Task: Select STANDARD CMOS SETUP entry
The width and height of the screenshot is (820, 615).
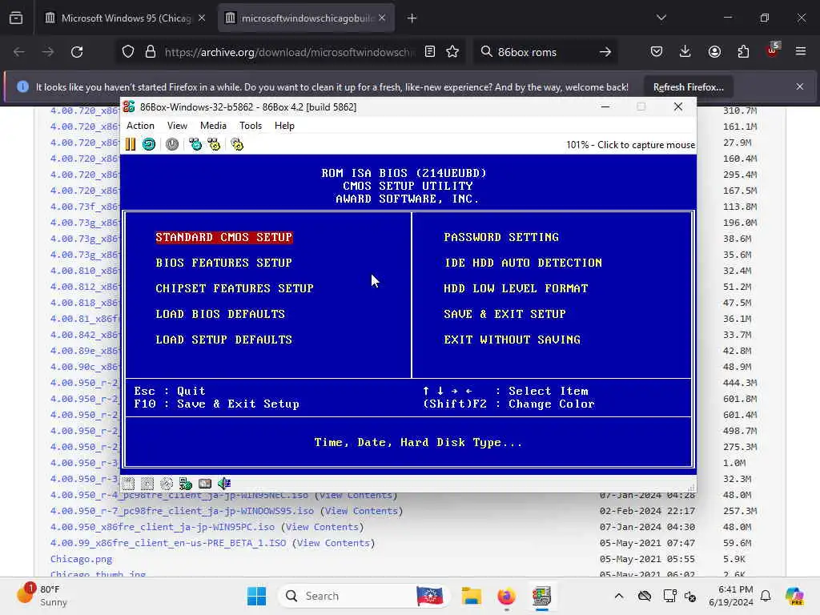Action: coord(224,237)
